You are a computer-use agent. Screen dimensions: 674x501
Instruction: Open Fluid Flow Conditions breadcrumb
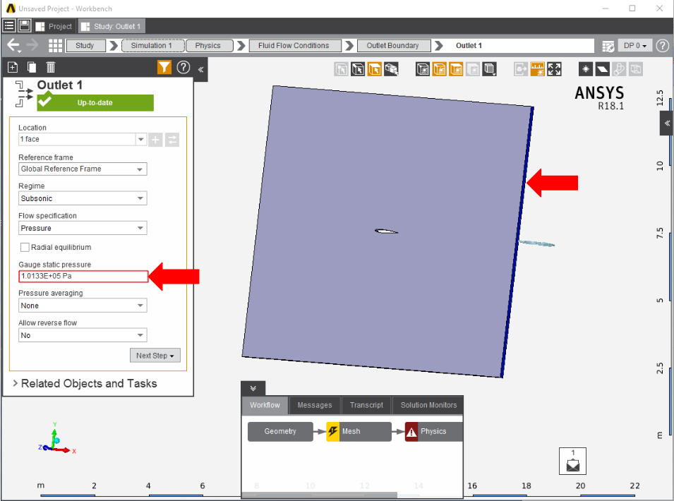tap(294, 46)
